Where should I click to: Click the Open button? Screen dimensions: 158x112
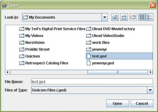(118, 103)
